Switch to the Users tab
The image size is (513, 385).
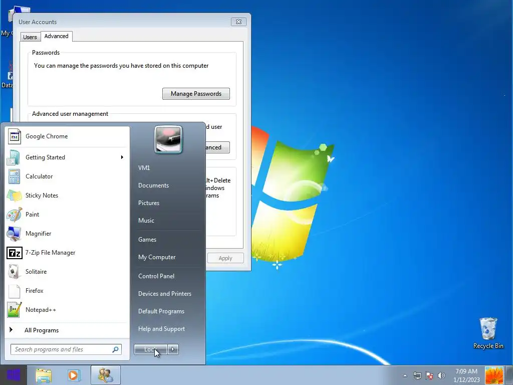click(30, 37)
